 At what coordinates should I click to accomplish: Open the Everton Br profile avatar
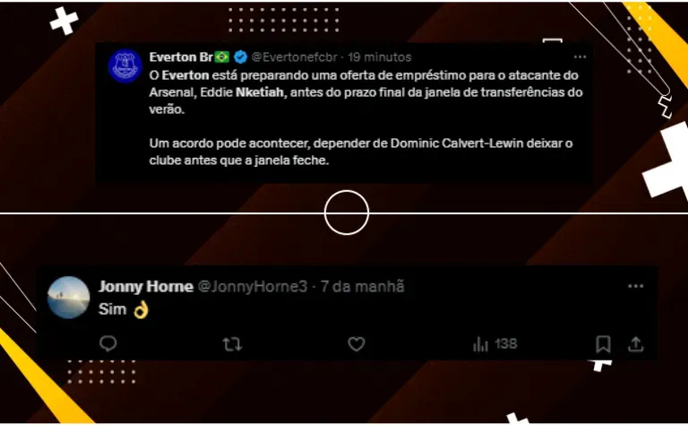tap(125, 65)
